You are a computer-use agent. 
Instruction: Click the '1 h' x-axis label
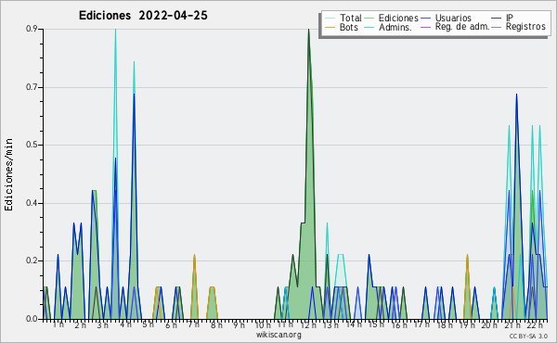click(x=58, y=324)
